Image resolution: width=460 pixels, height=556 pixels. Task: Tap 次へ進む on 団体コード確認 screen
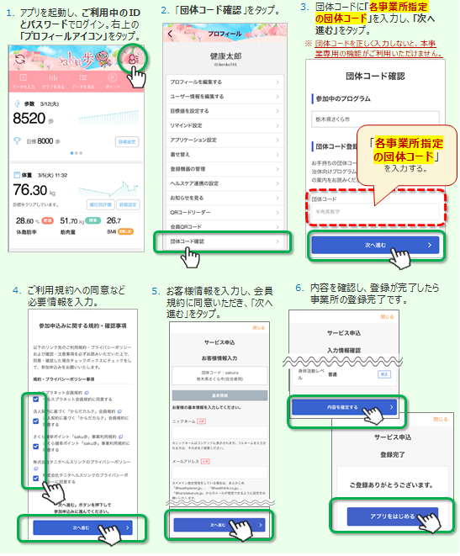coord(375,245)
